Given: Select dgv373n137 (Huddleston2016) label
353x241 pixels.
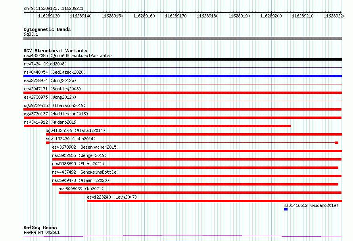Looking at the screenshot, I should tap(56, 114).
